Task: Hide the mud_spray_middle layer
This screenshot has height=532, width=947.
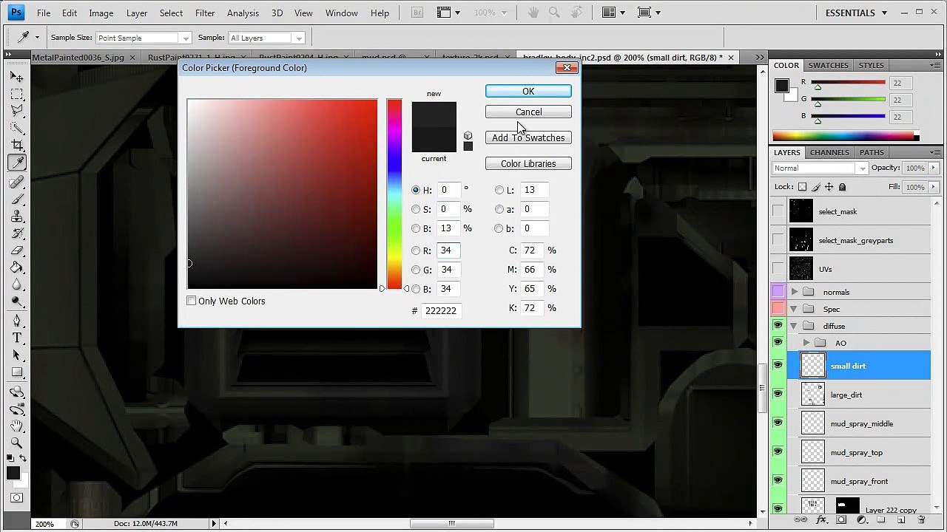Action: pyautogui.click(x=778, y=423)
